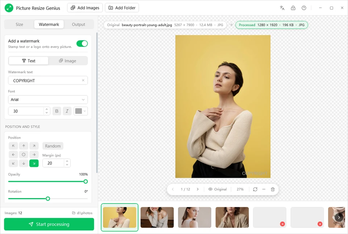Click the gray watermark color swatch

click(x=78, y=111)
